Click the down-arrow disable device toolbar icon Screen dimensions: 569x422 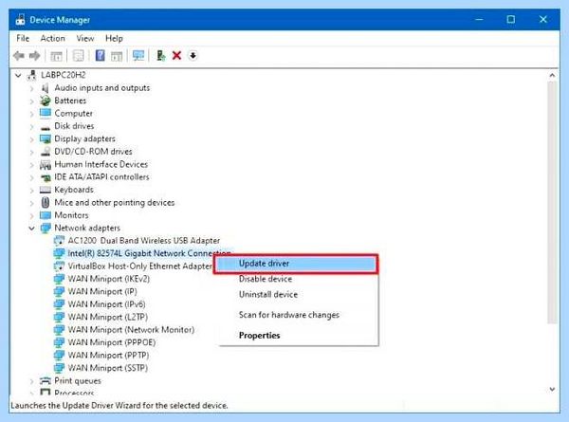pos(193,56)
